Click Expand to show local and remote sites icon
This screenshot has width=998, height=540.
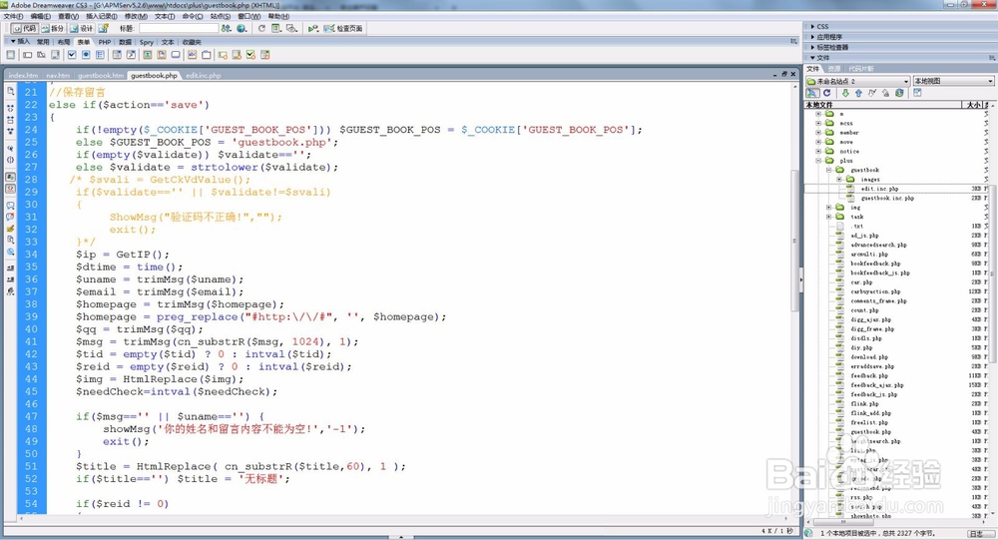click(917, 93)
